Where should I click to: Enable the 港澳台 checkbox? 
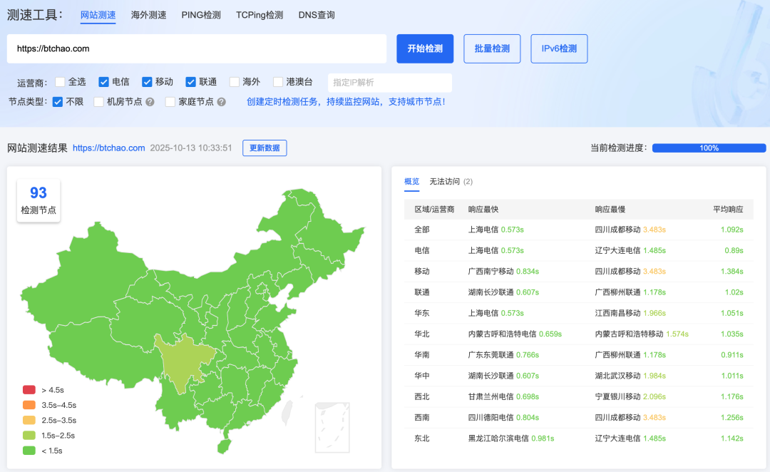click(x=278, y=82)
